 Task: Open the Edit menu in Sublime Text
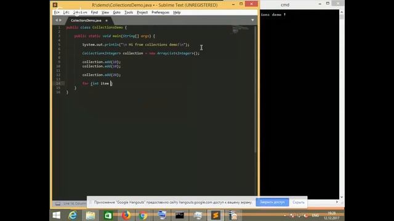[66, 12]
